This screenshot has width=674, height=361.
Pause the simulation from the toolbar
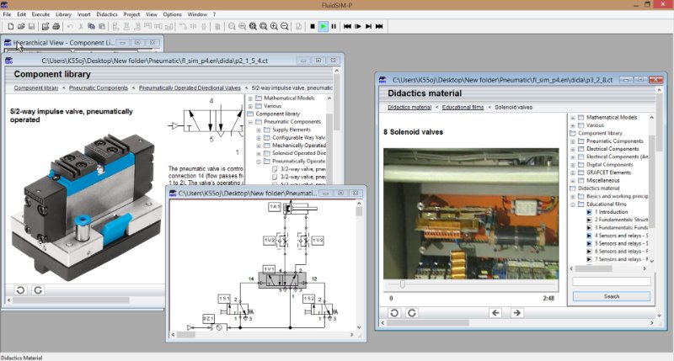click(x=334, y=27)
